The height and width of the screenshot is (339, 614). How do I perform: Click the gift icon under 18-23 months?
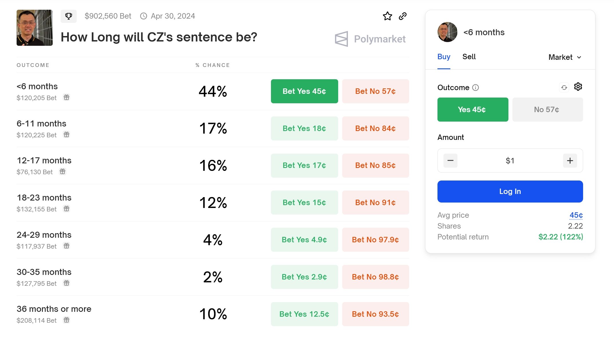tap(66, 209)
